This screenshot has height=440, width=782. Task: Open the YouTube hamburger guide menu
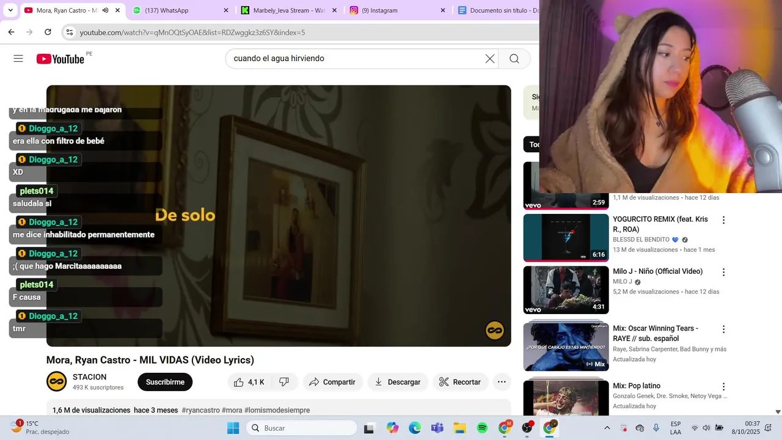click(x=18, y=59)
